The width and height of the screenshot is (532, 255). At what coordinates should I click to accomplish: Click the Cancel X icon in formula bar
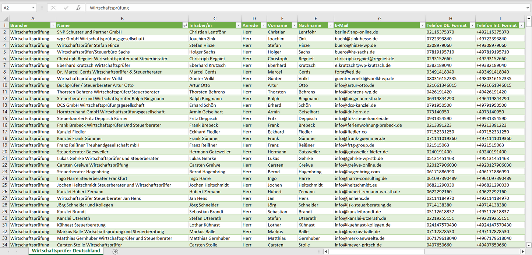pos(53,8)
